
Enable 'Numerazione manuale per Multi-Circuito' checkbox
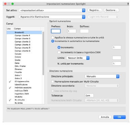click(x=53, y=81)
